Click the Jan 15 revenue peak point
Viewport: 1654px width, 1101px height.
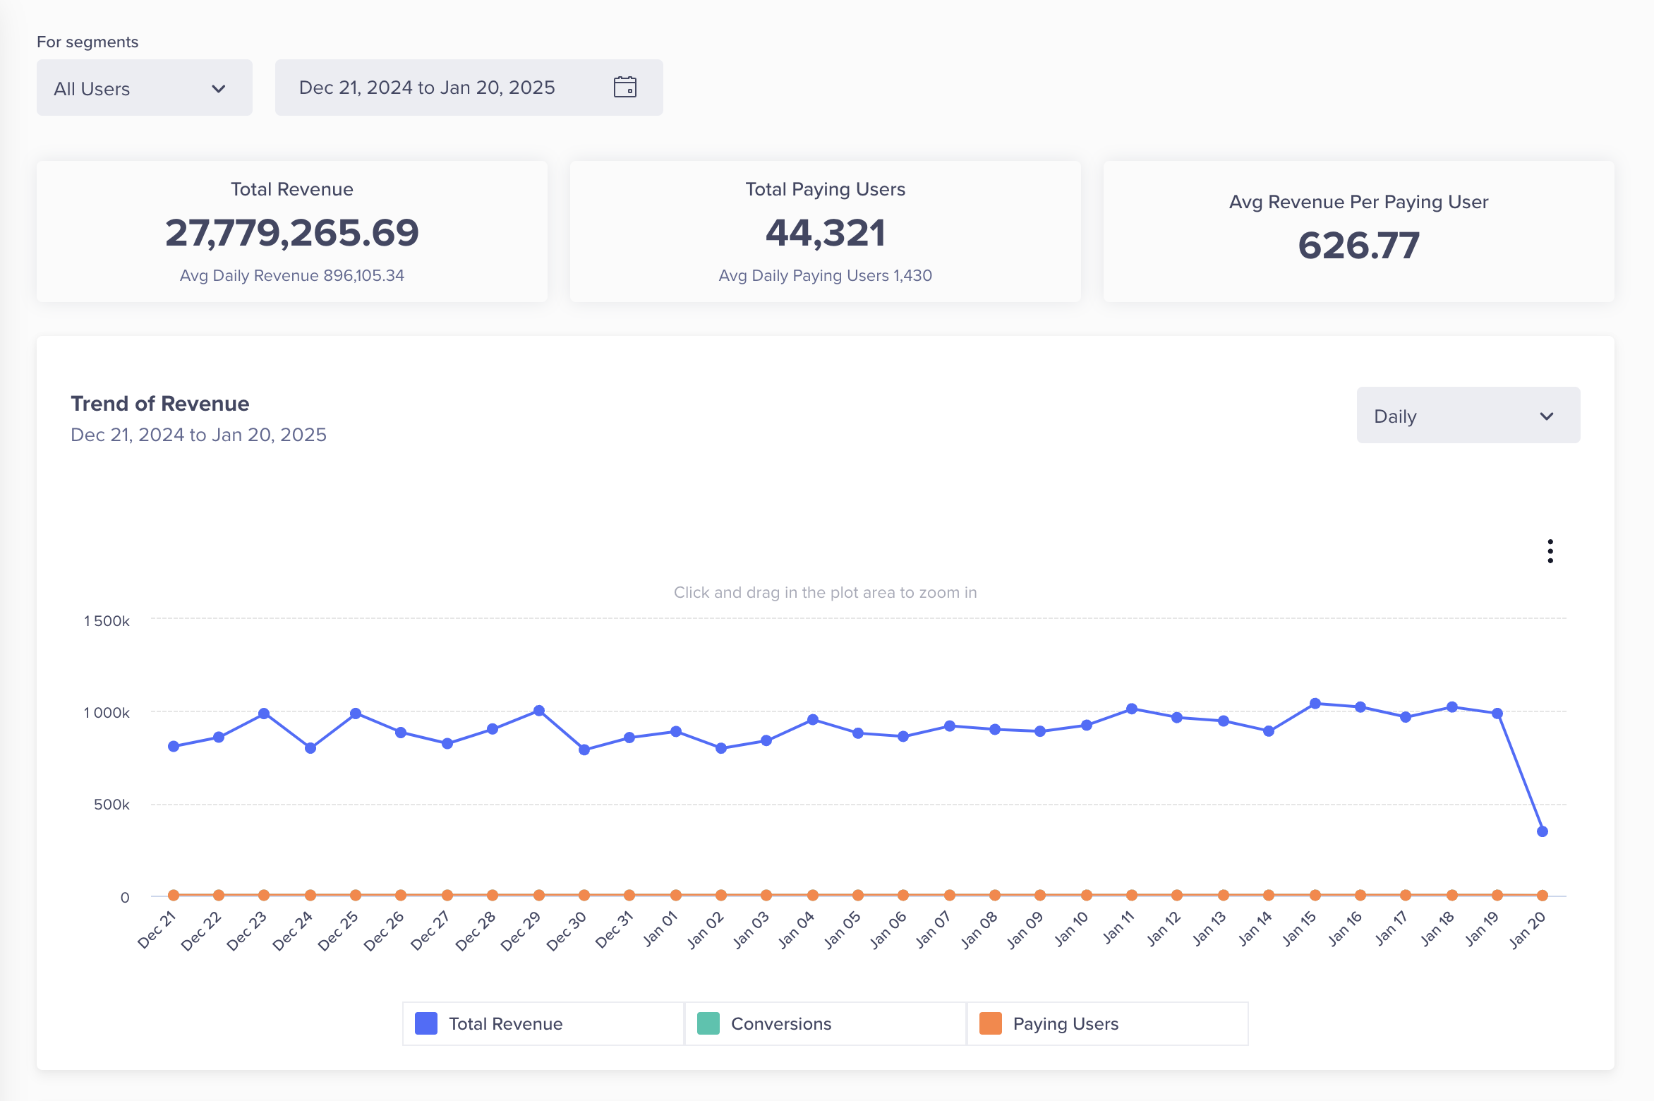pyautogui.click(x=1315, y=704)
